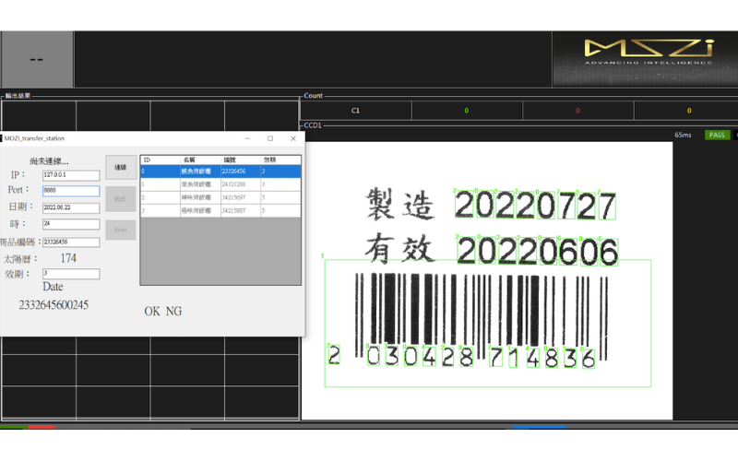The width and height of the screenshot is (738, 461).
Task: Click the IP field containing 127.0.0.1
Action: click(x=71, y=175)
